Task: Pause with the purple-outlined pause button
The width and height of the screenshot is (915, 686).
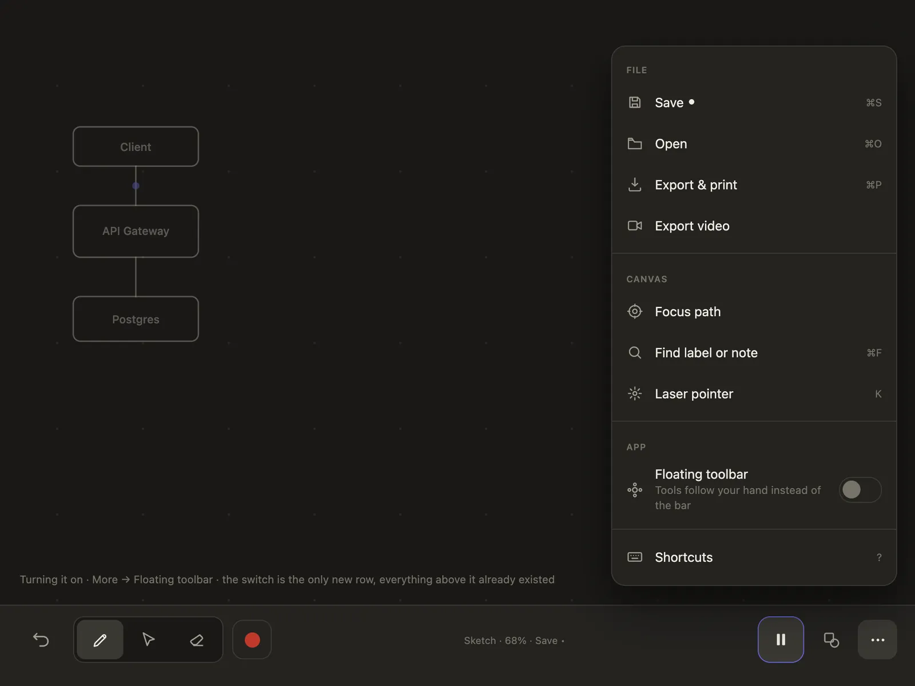Action: click(x=781, y=640)
